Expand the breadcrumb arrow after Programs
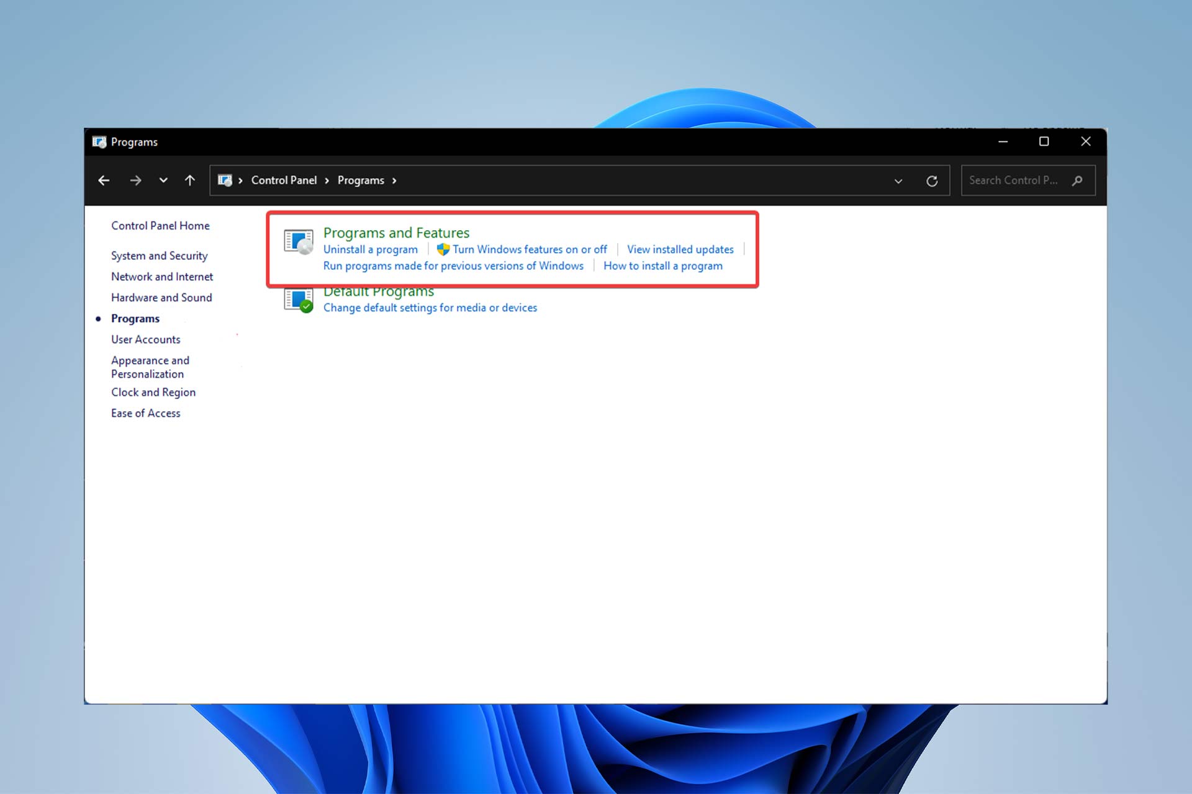Image resolution: width=1192 pixels, height=794 pixels. click(394, 180)
